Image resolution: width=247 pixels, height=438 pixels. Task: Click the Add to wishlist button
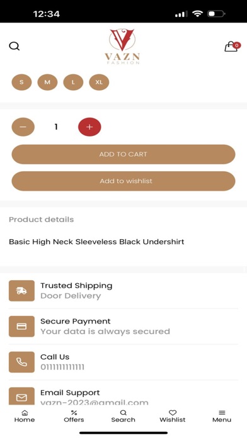coord(123,181)
